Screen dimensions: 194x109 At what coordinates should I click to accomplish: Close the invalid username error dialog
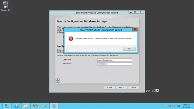(x=135, y=29)
